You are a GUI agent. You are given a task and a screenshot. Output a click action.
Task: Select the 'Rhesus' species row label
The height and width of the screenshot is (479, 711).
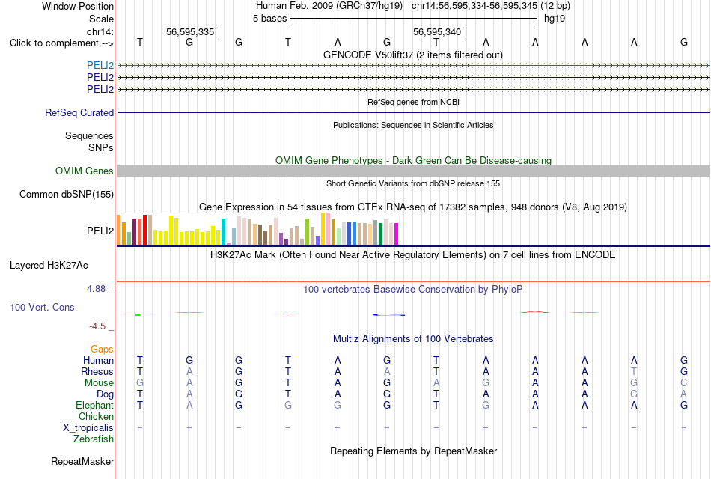97,371
